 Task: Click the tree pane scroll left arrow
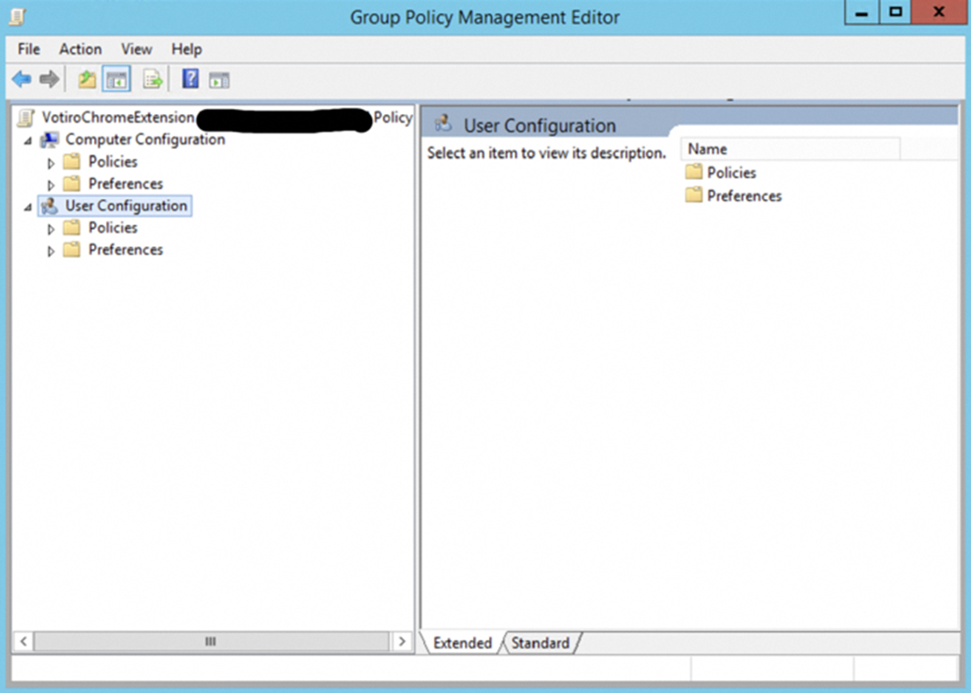24,641
